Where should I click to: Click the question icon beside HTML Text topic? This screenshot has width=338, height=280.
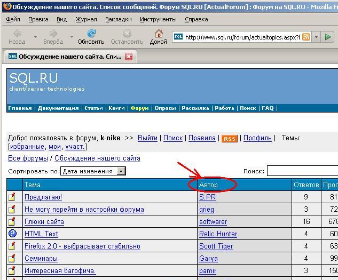pyautogui.click(x=13, y=234)
